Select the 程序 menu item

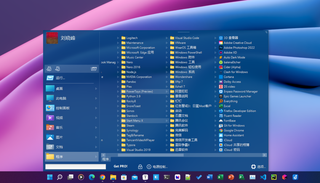click(x=72, y=157)
